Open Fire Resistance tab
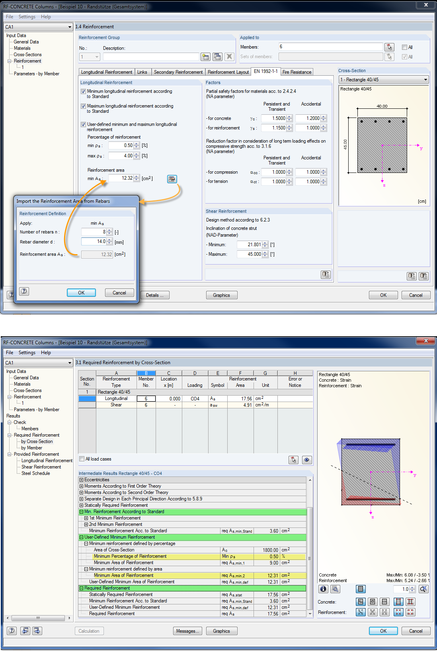Image resolution: width=437 pixels, height=651 pixels. pyautogui.click(x=297, y=72)
